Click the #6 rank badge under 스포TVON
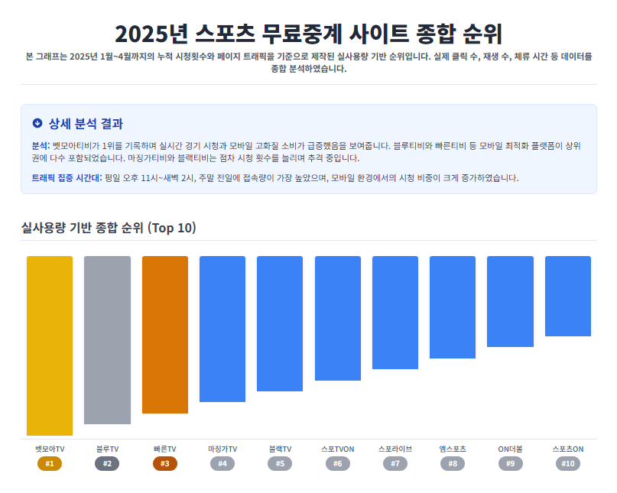 (338, 464)
